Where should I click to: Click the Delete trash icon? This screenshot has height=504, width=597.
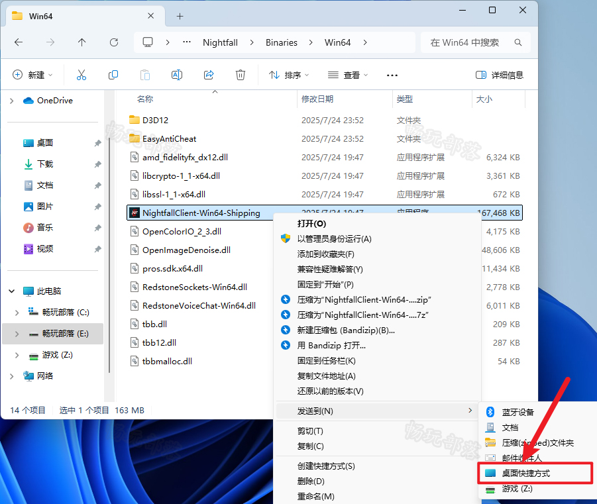coord(241,75)
